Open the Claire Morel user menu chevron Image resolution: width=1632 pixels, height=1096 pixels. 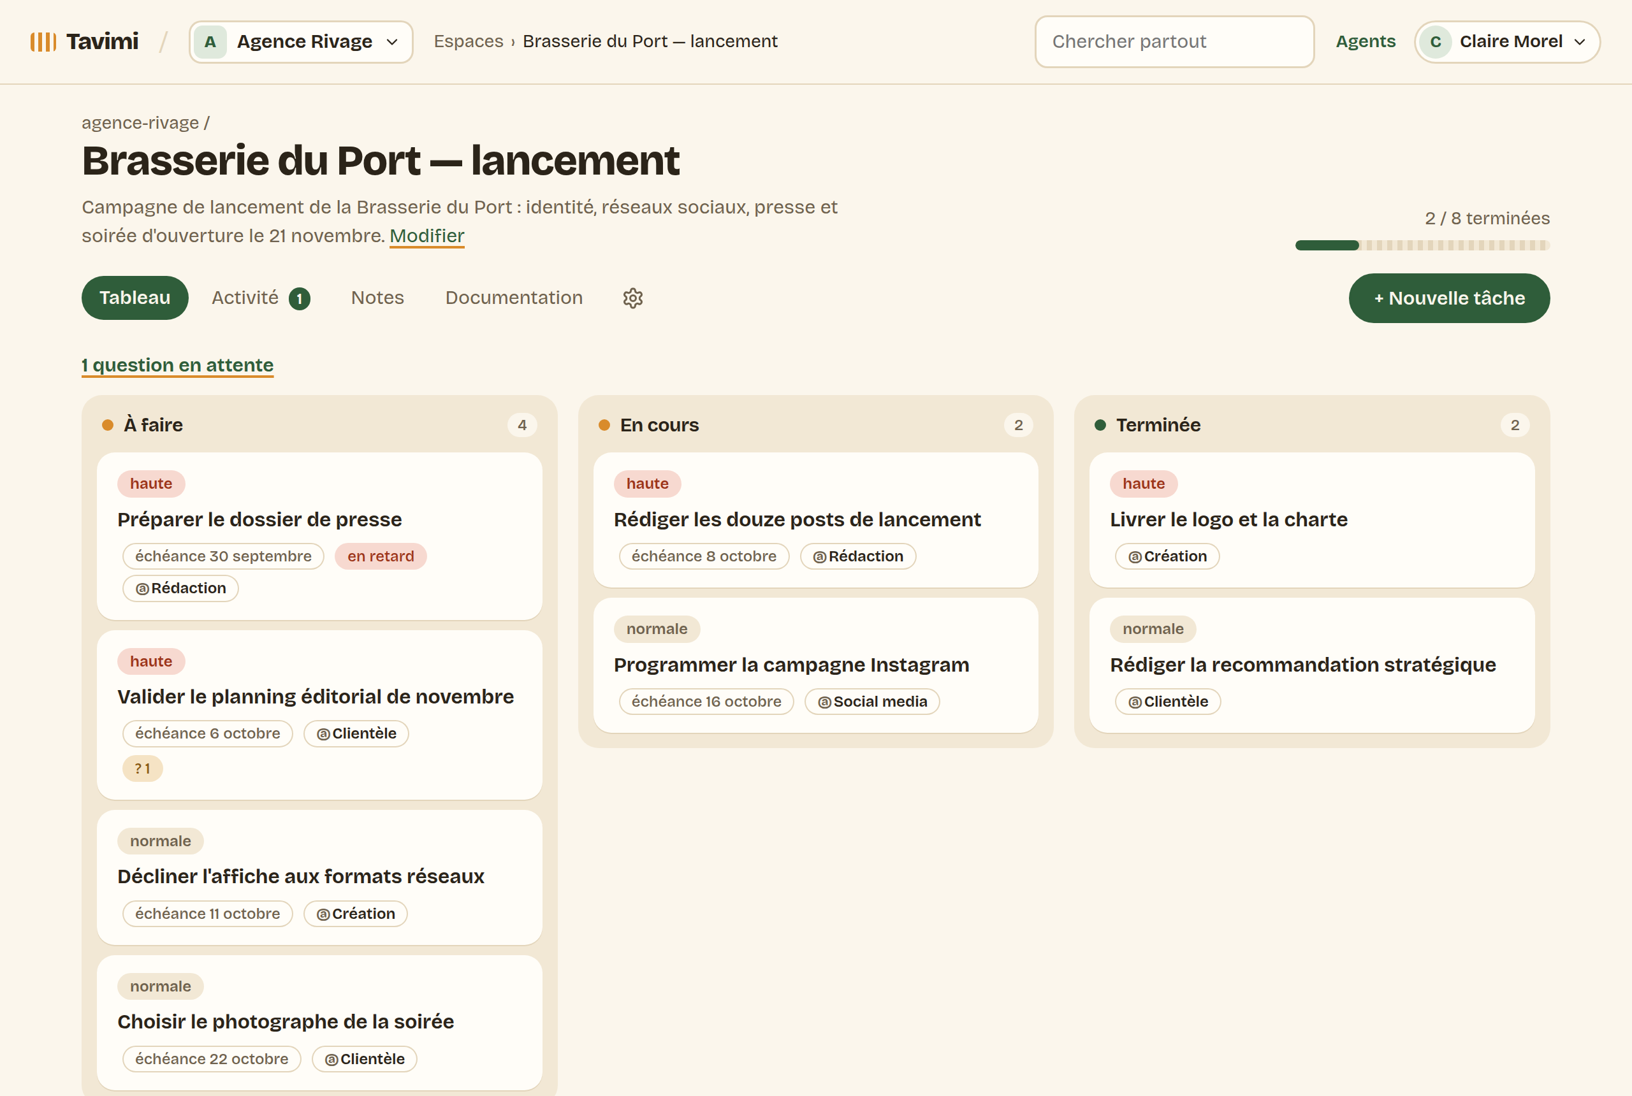point(1580,42)
